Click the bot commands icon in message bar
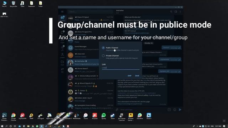Screen dimensions: 228x128 point(169,110)
